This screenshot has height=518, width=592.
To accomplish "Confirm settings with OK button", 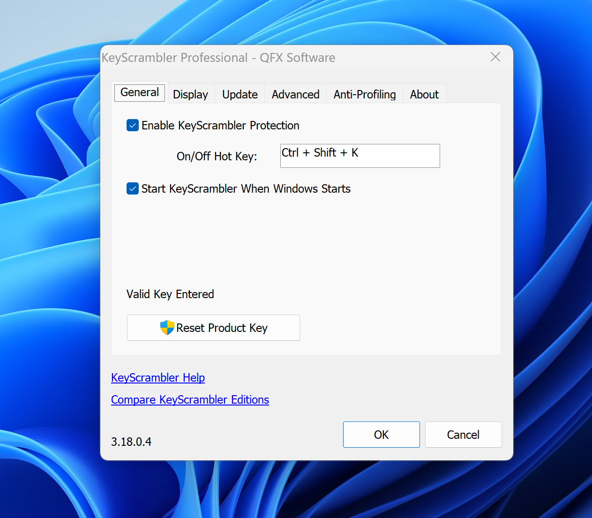I will coord(382,435).
